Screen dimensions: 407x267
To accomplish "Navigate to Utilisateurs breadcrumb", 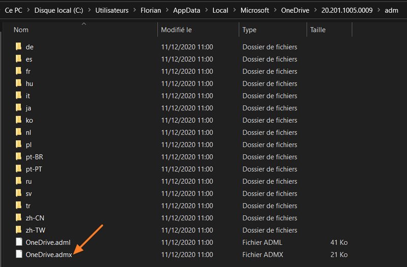I will coord(112,10).
